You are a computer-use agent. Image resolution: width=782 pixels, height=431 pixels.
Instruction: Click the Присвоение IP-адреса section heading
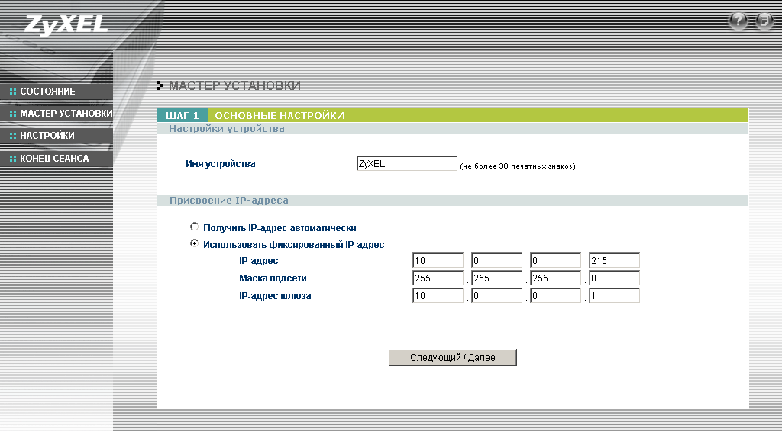click(229, 201)
